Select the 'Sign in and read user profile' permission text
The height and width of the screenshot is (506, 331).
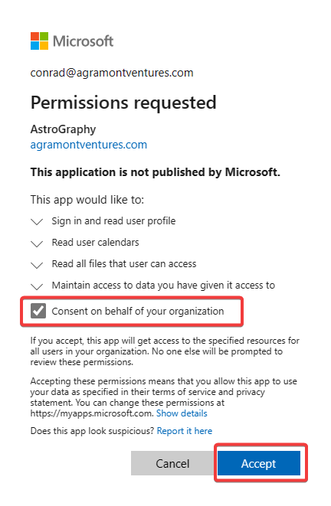tap(113, 221)
